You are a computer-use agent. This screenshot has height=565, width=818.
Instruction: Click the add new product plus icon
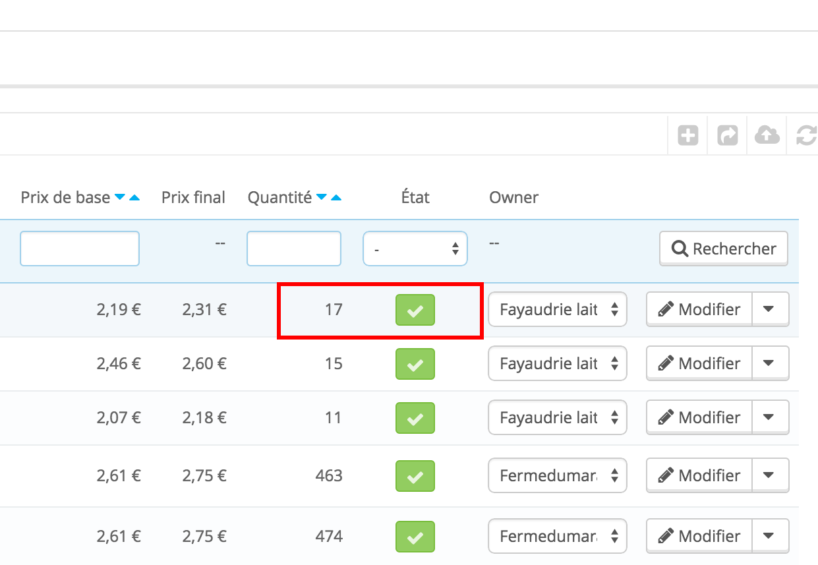pyautogui.click(x=688, y=136)
